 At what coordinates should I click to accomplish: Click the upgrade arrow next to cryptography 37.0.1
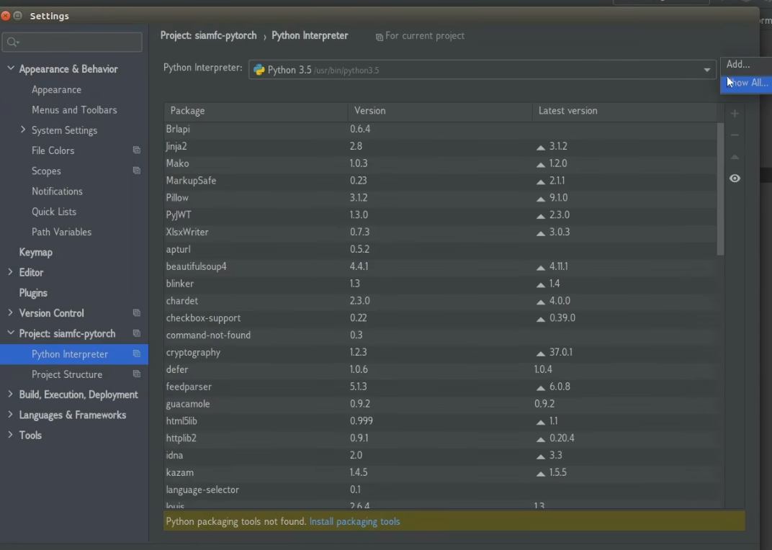(x=541, y=353)
